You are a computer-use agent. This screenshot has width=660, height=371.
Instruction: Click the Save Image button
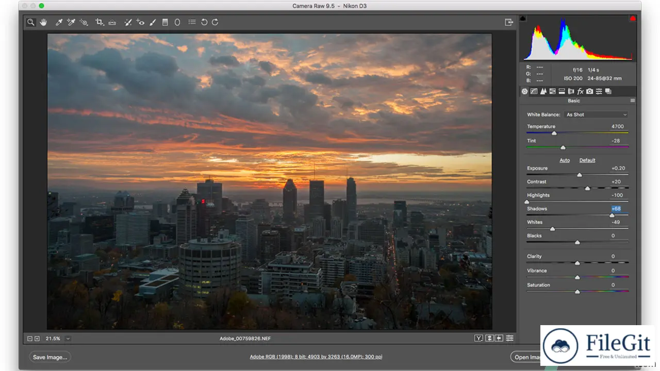click(50, 357)
